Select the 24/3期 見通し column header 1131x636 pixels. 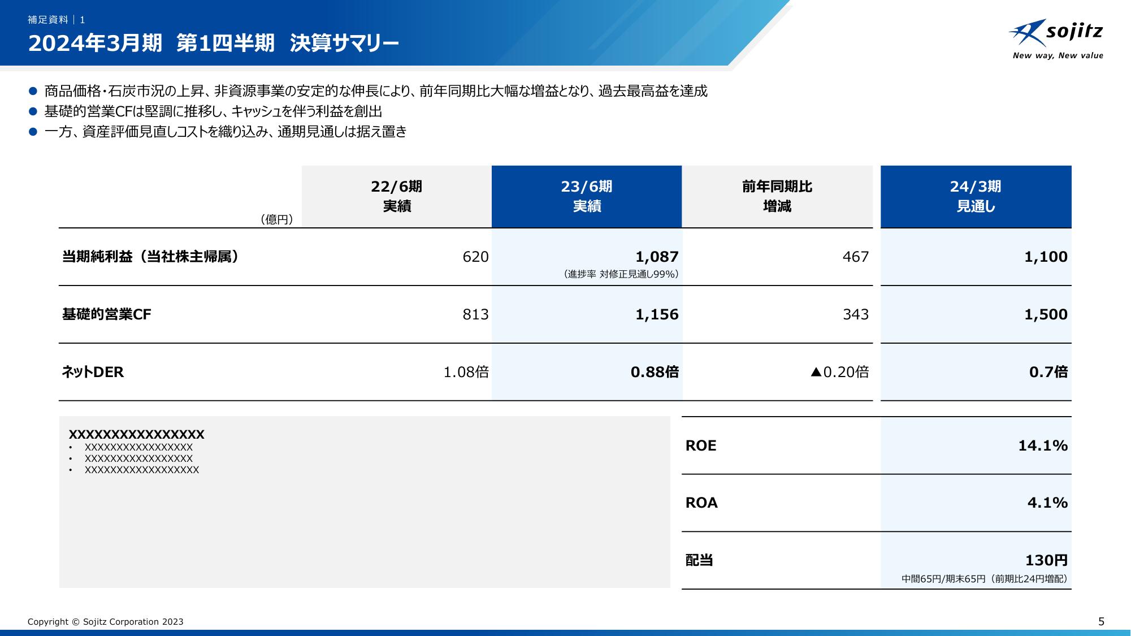pyautogui.click(x=976, y=196)
